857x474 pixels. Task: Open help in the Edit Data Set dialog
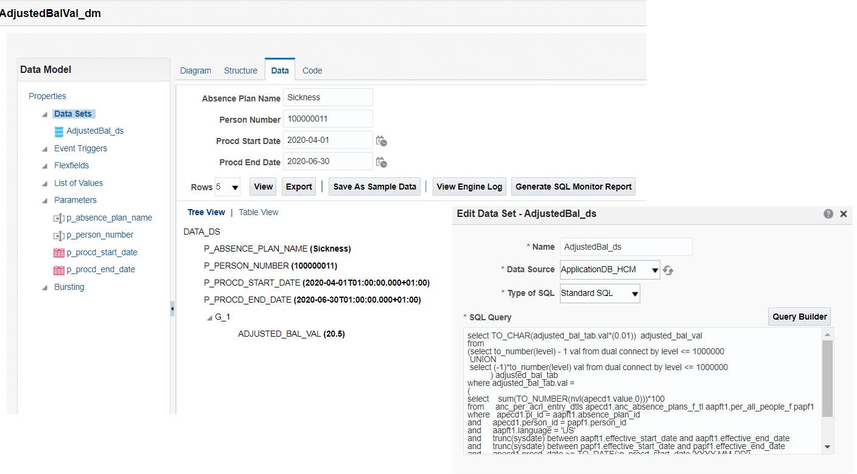(828, 213)
